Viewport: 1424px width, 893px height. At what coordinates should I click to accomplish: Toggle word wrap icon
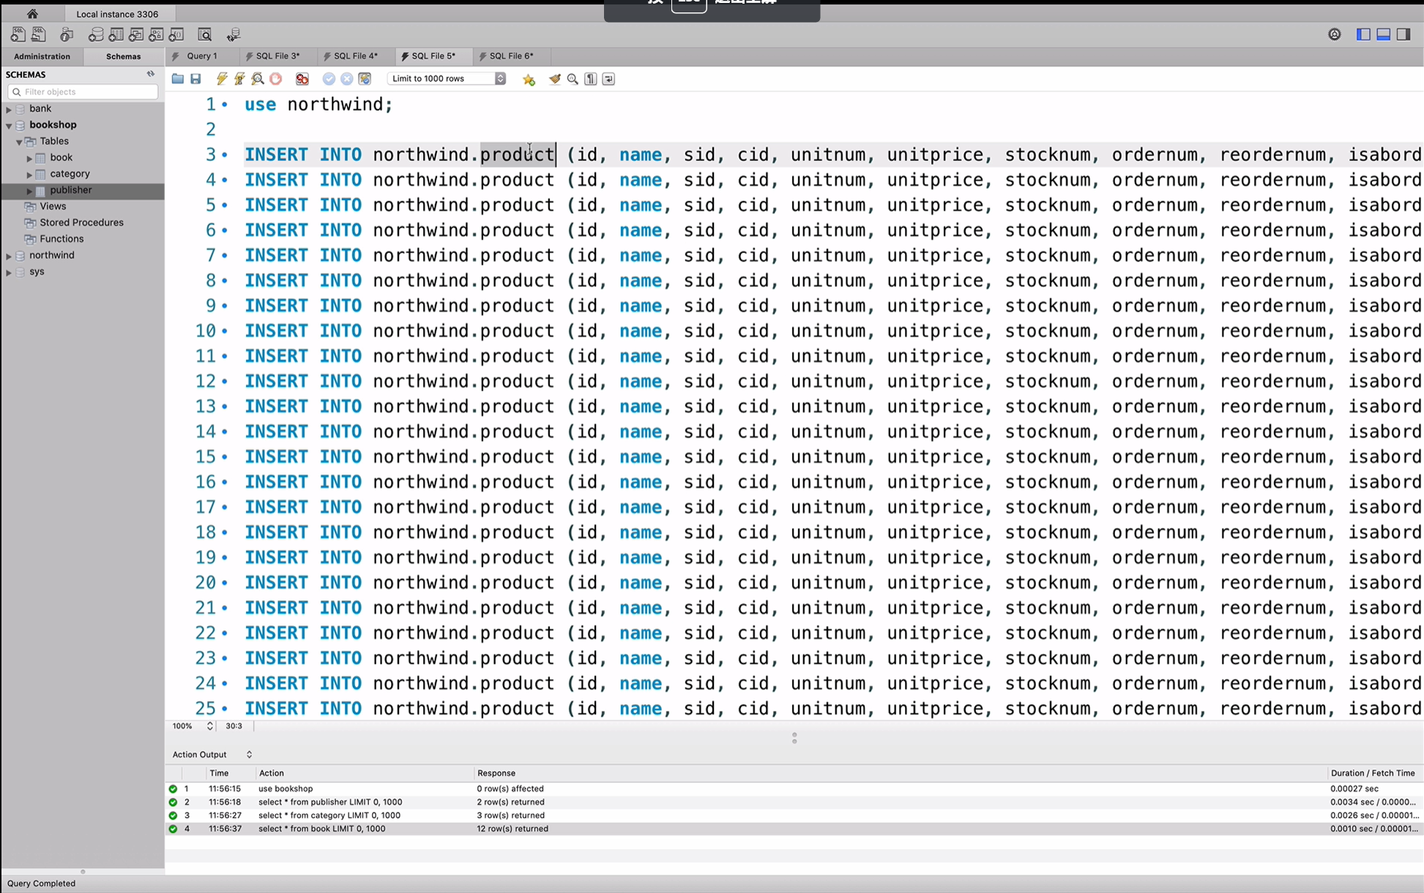coord(608,79)
